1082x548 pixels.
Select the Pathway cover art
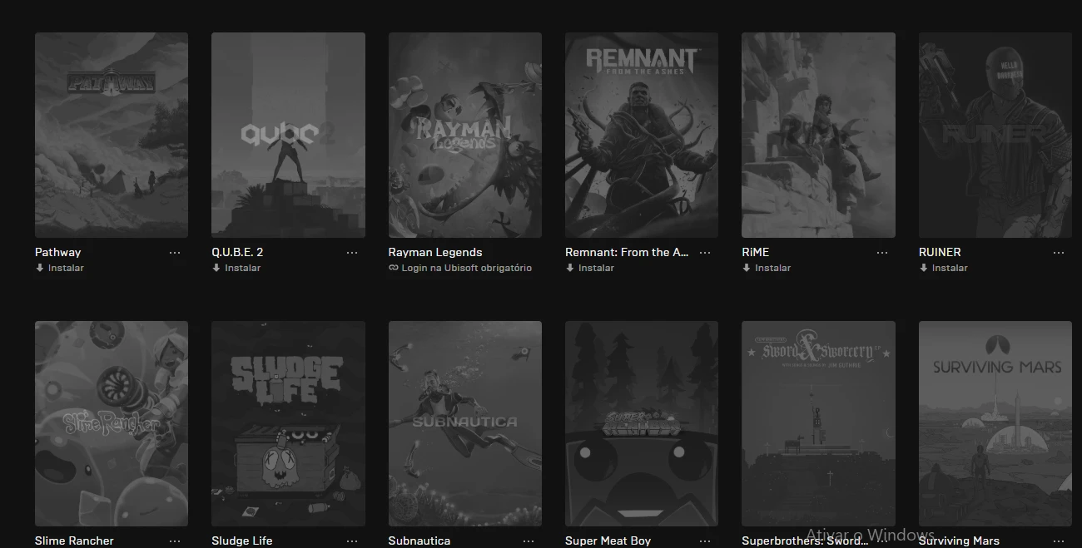pos(112,135)
